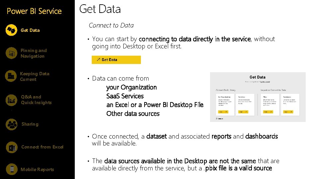Click the text 'your Organization'
Screen dimensions: 319x179
132,87
